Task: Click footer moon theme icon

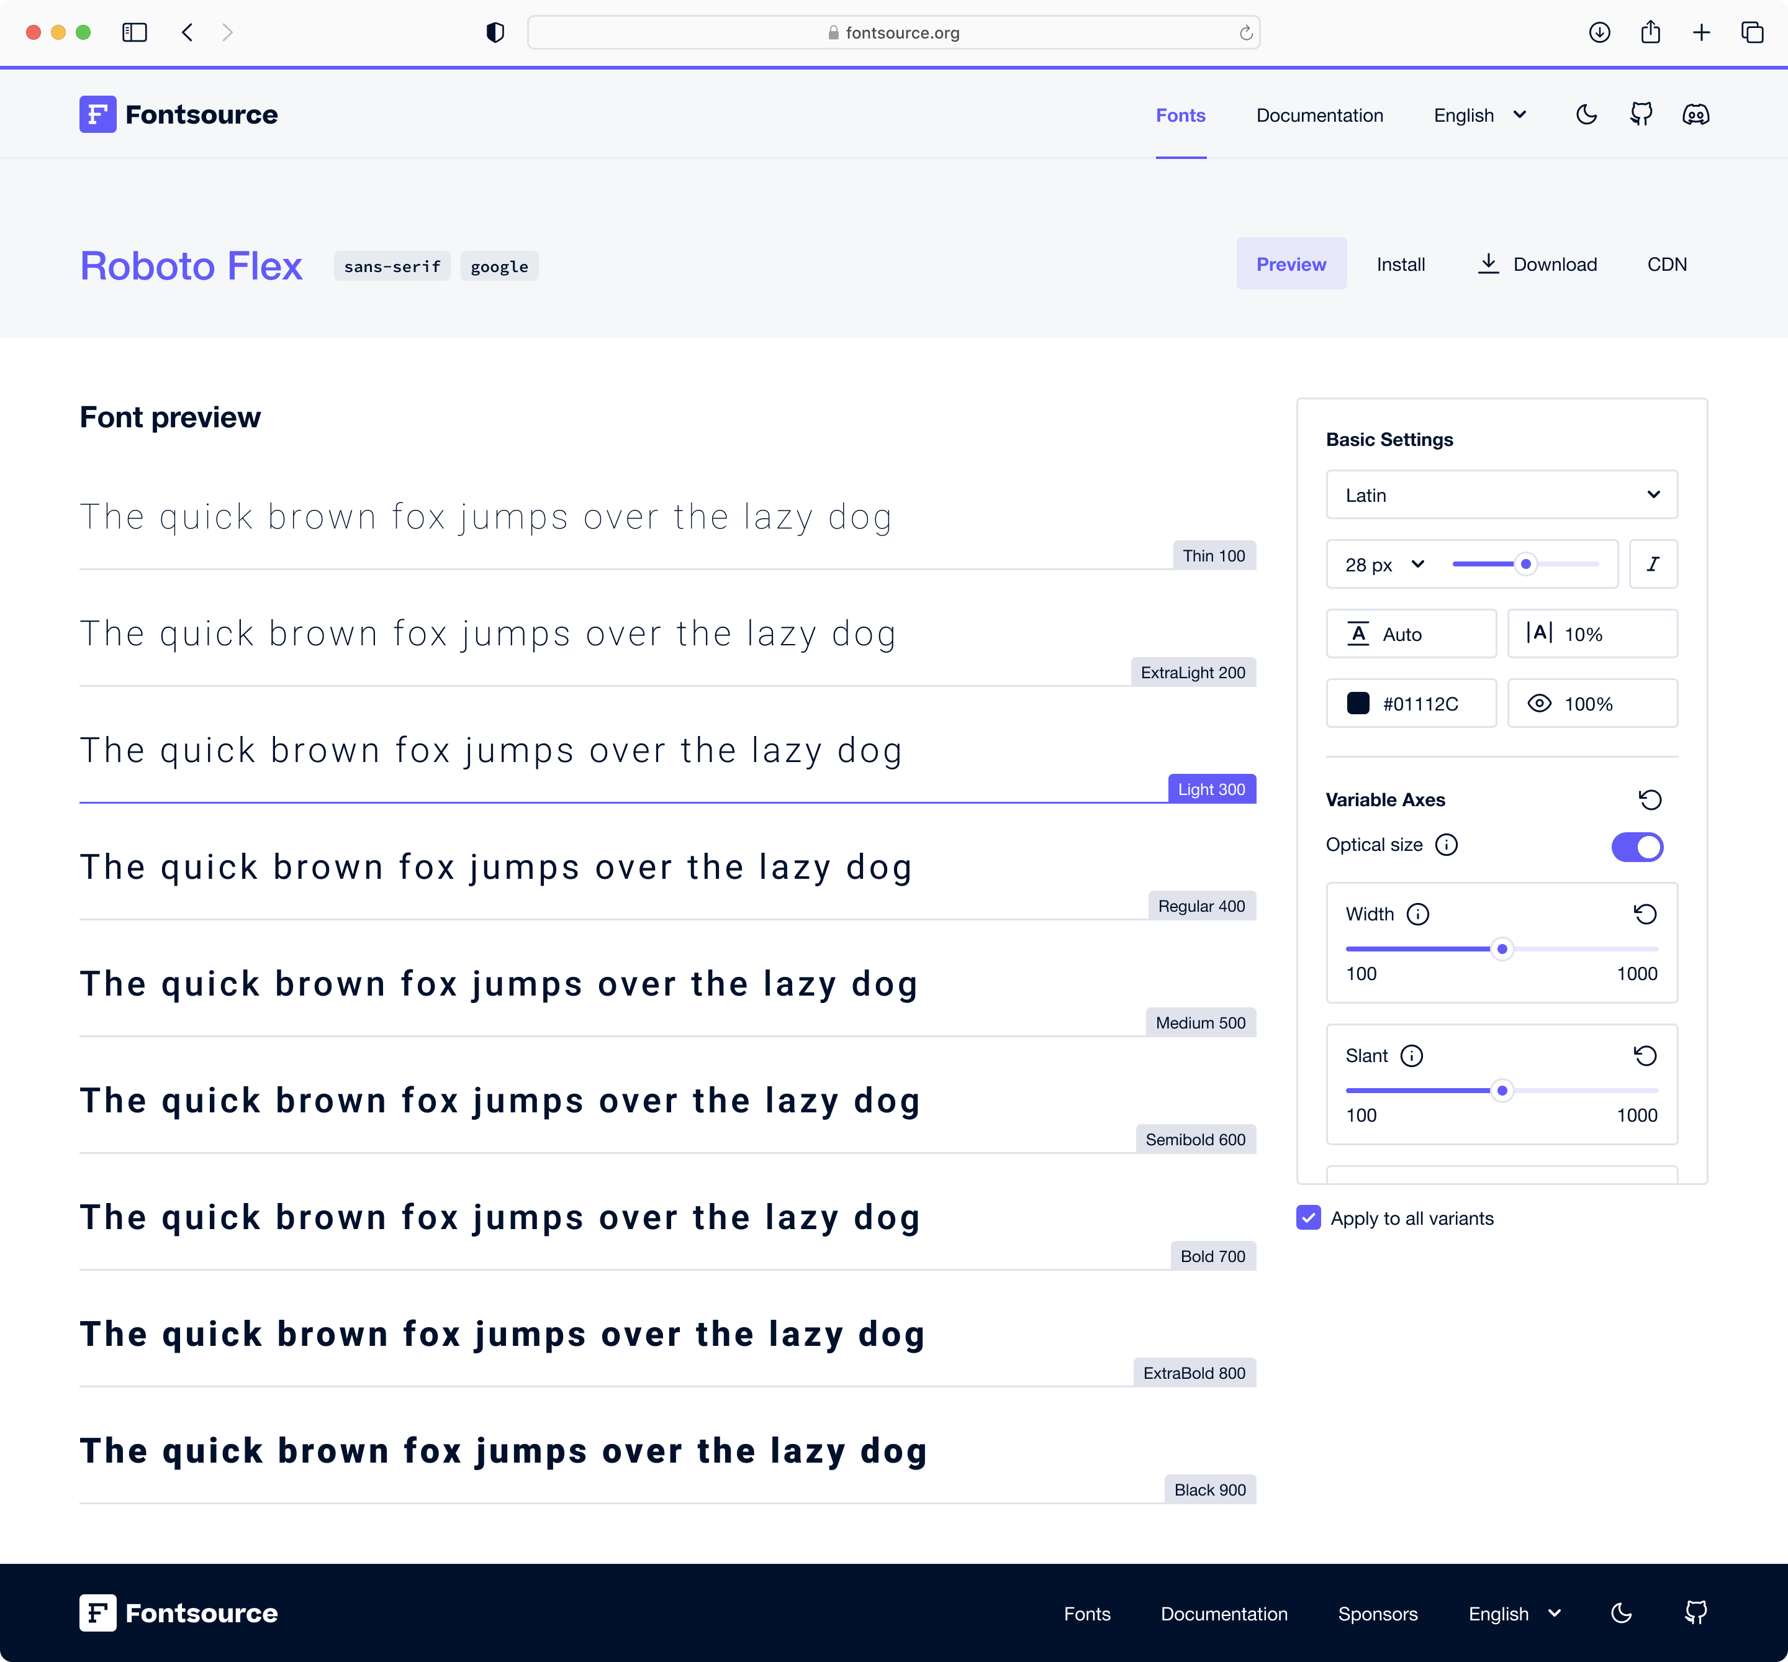Action: coord(1622,1612)
